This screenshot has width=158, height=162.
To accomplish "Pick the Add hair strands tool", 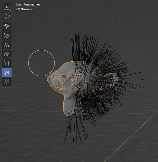I will (x=6, y=45).
